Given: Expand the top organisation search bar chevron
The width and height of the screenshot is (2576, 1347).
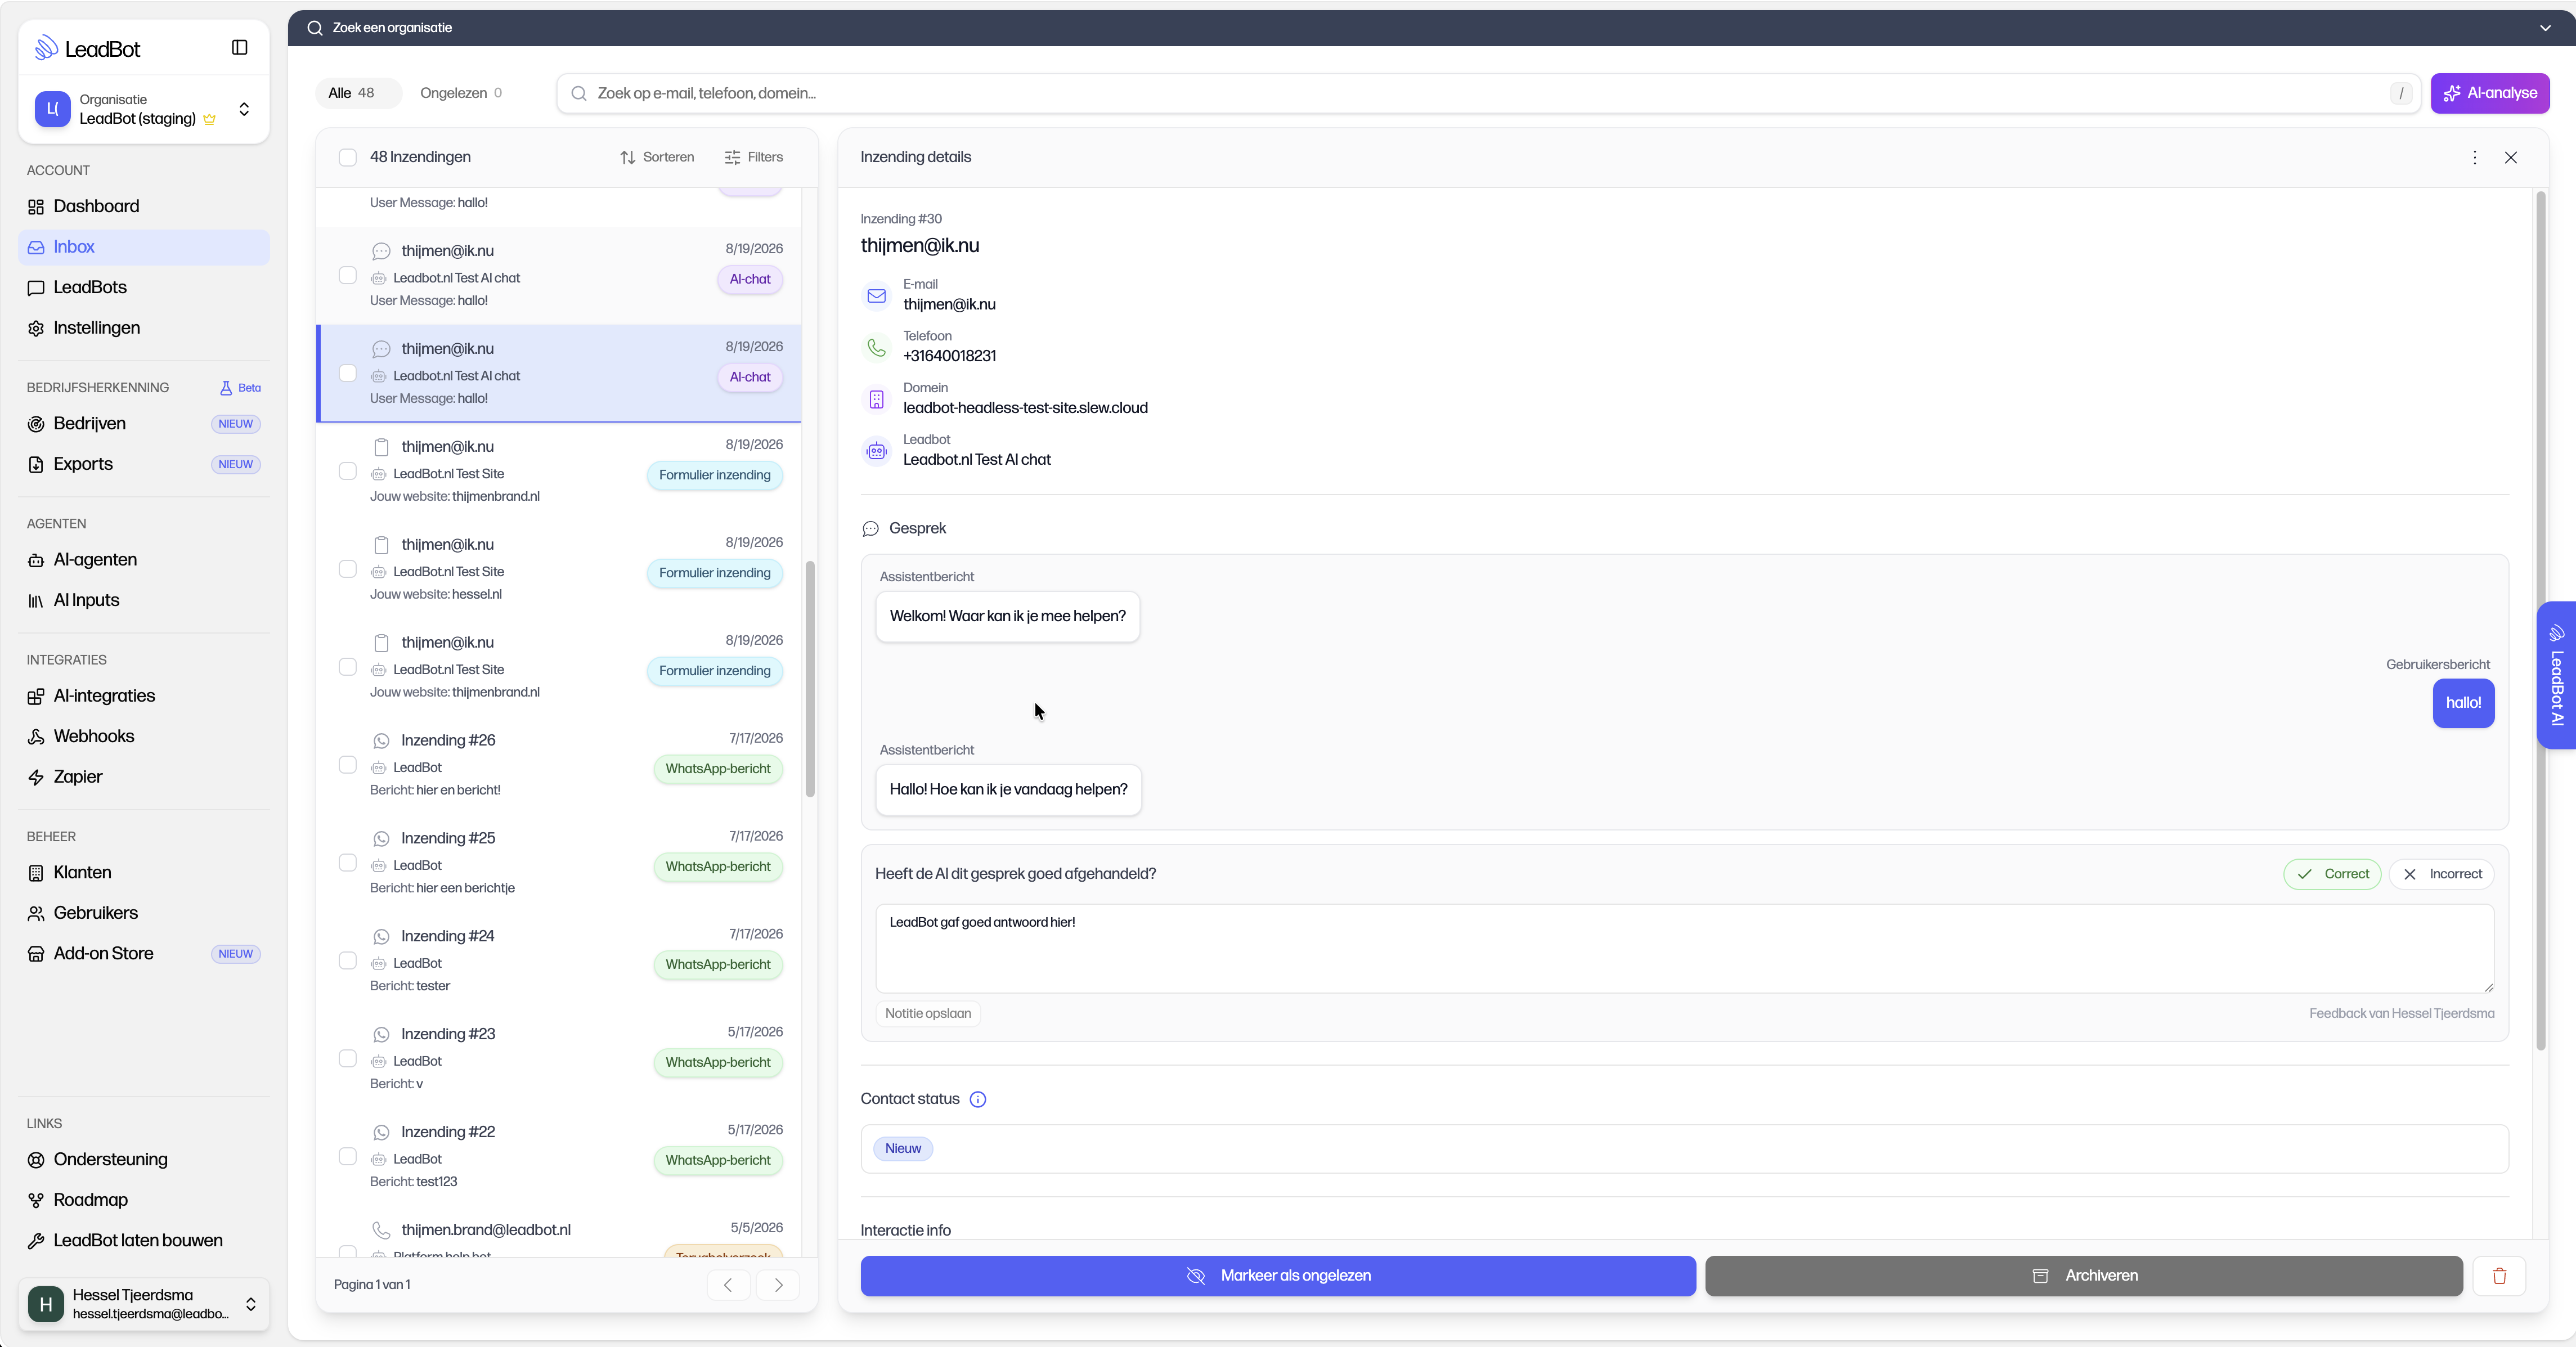Looking at the screenshot, I should 2545,28.
